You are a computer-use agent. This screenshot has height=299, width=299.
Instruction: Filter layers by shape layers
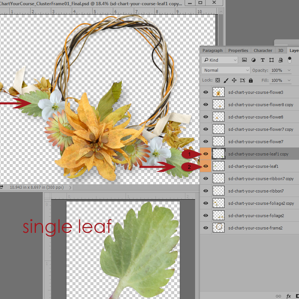click(271, 60)
